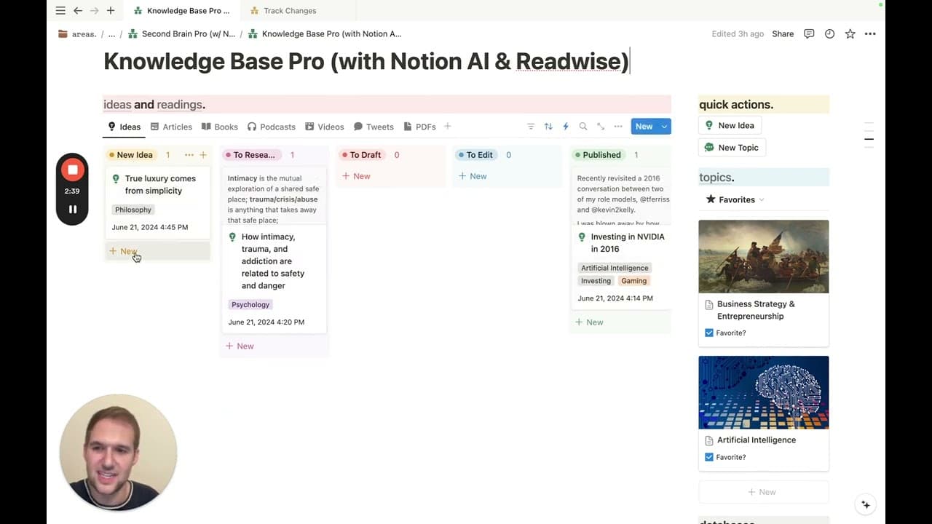Viewport: 932px width, 524px height.
Task: Switch to the Track Changes tab
Action: tap(290, 11)
